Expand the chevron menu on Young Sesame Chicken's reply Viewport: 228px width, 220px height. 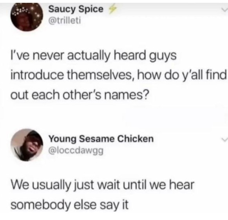[x=224, y=140]
